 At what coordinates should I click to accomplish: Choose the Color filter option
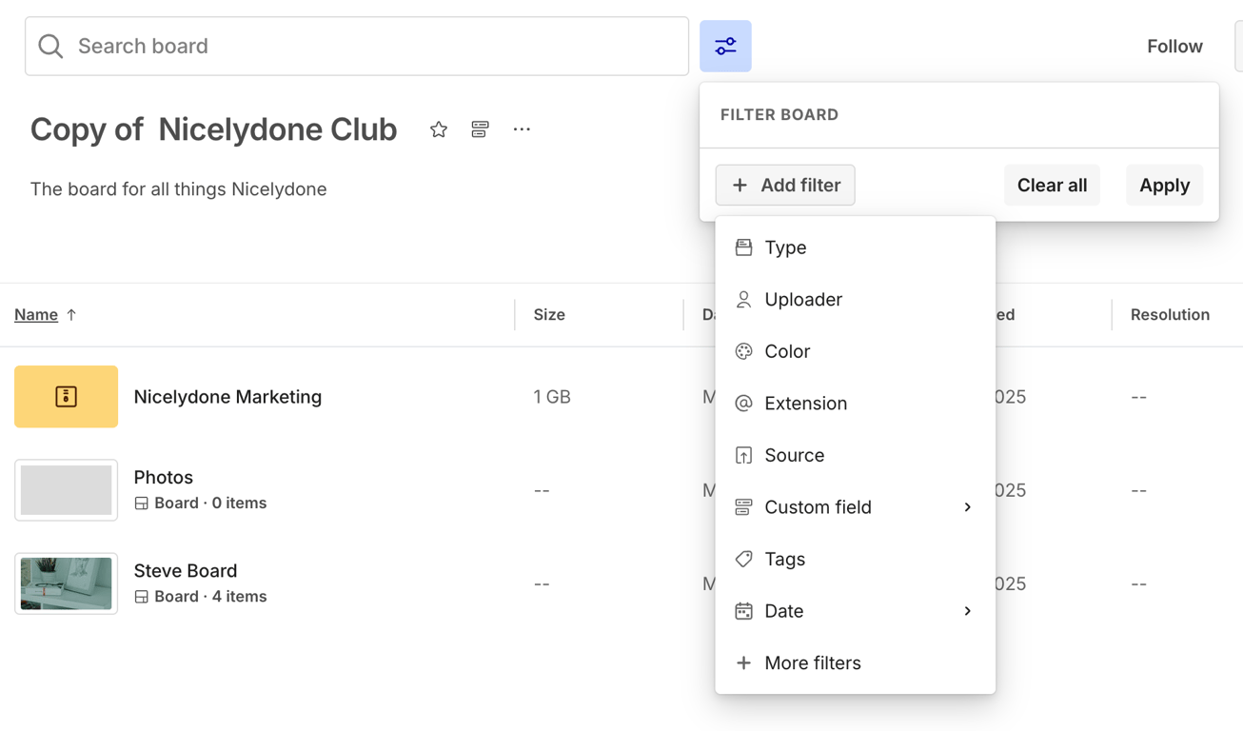(x=855, y=351)
